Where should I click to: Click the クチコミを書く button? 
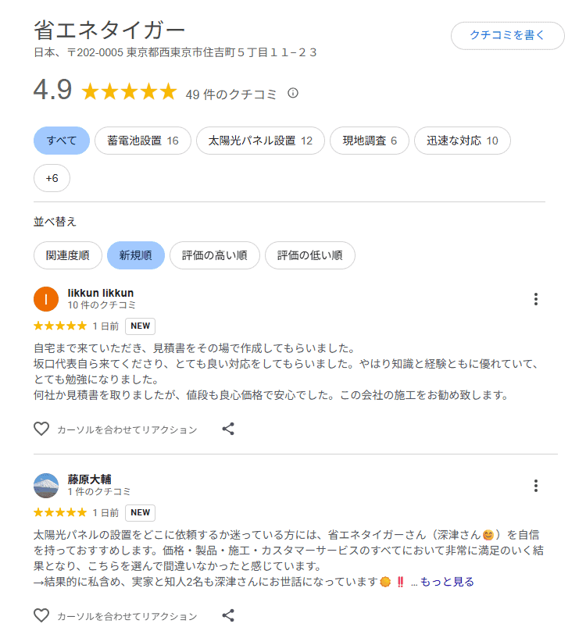(507, 36)
